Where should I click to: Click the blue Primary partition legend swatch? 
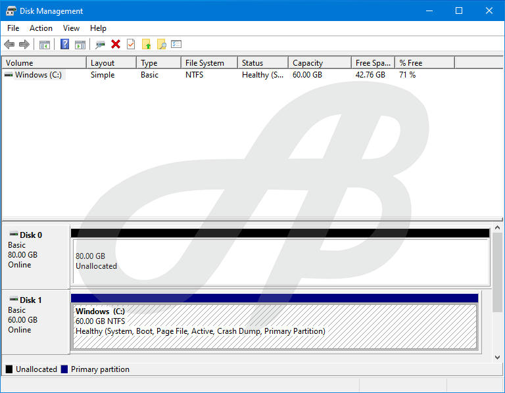click(64, 369)
